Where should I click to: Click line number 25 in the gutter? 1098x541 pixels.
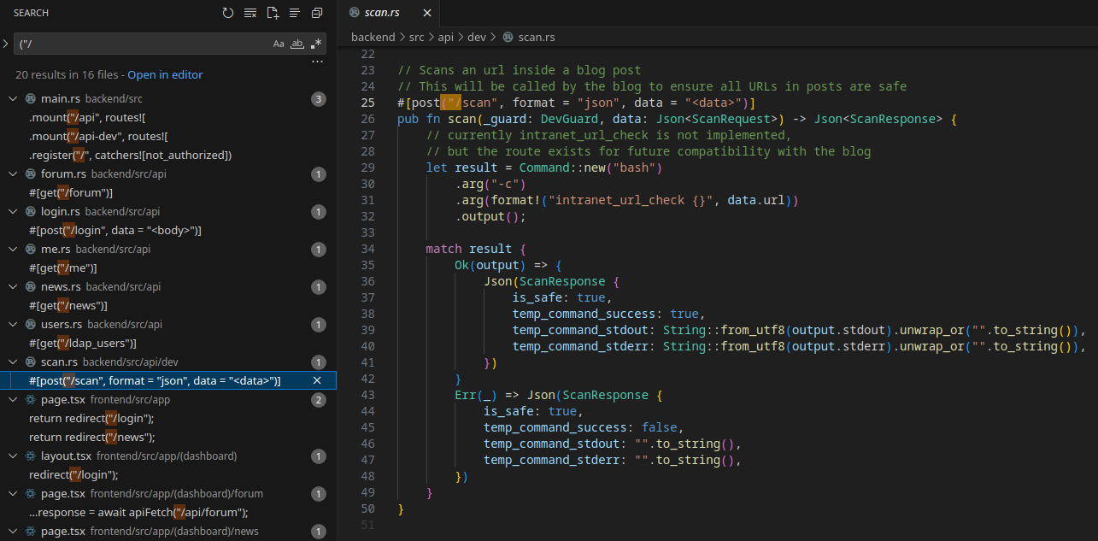(368, 103)
